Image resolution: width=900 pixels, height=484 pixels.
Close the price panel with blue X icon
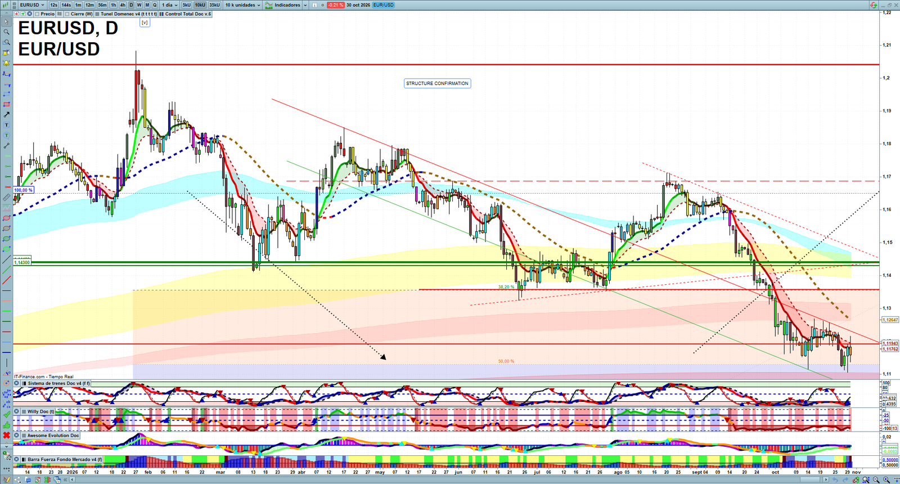(30, 14)
